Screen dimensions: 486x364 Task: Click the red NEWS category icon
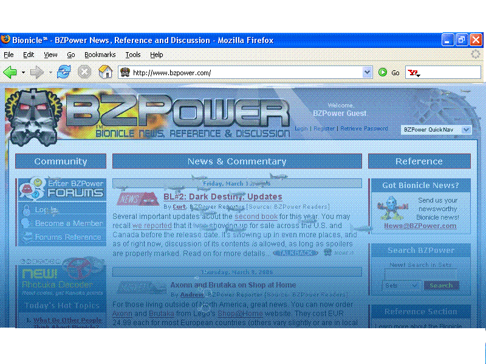tap(138, 199)
